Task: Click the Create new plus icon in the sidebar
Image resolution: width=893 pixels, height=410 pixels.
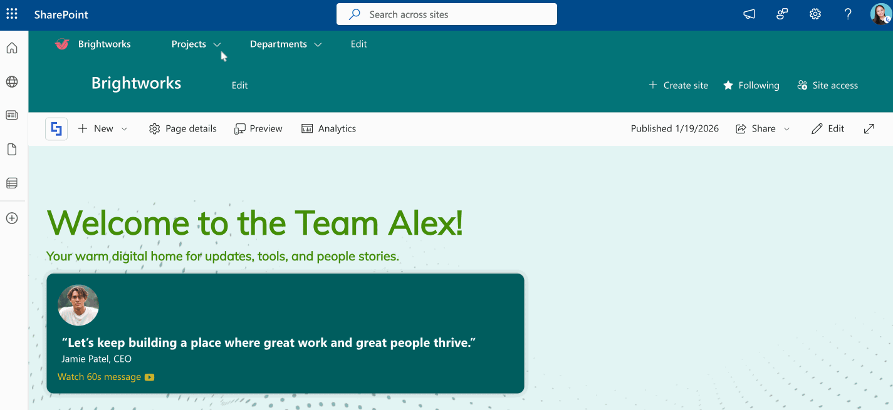Action: coord(12,217)
